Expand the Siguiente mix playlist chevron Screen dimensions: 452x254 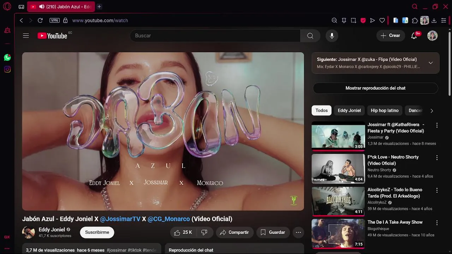(x=431, y=63)
